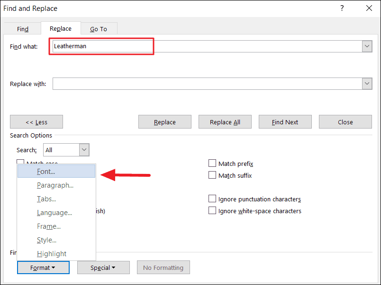
Task: Enable Ignore punctuation characters option
Action: pos(212,199)
